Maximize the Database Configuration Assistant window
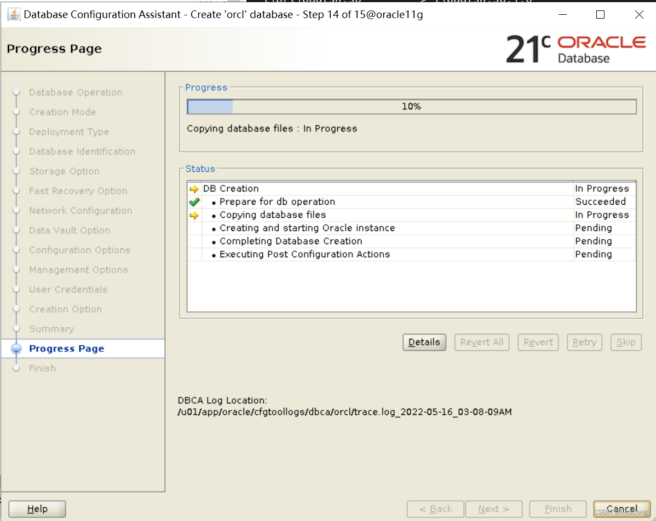Screen dimensions: 656x521 click(600, 15)
